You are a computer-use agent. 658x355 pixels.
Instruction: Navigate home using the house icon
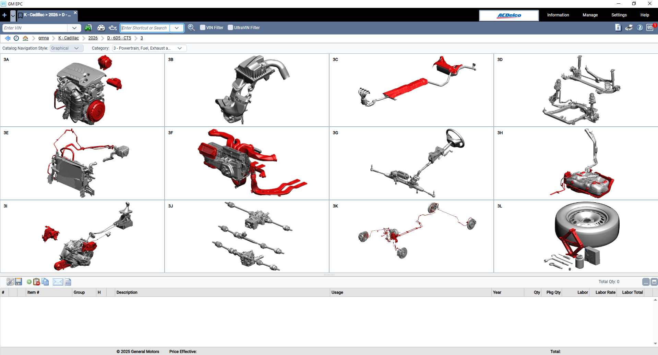(25, 38)
